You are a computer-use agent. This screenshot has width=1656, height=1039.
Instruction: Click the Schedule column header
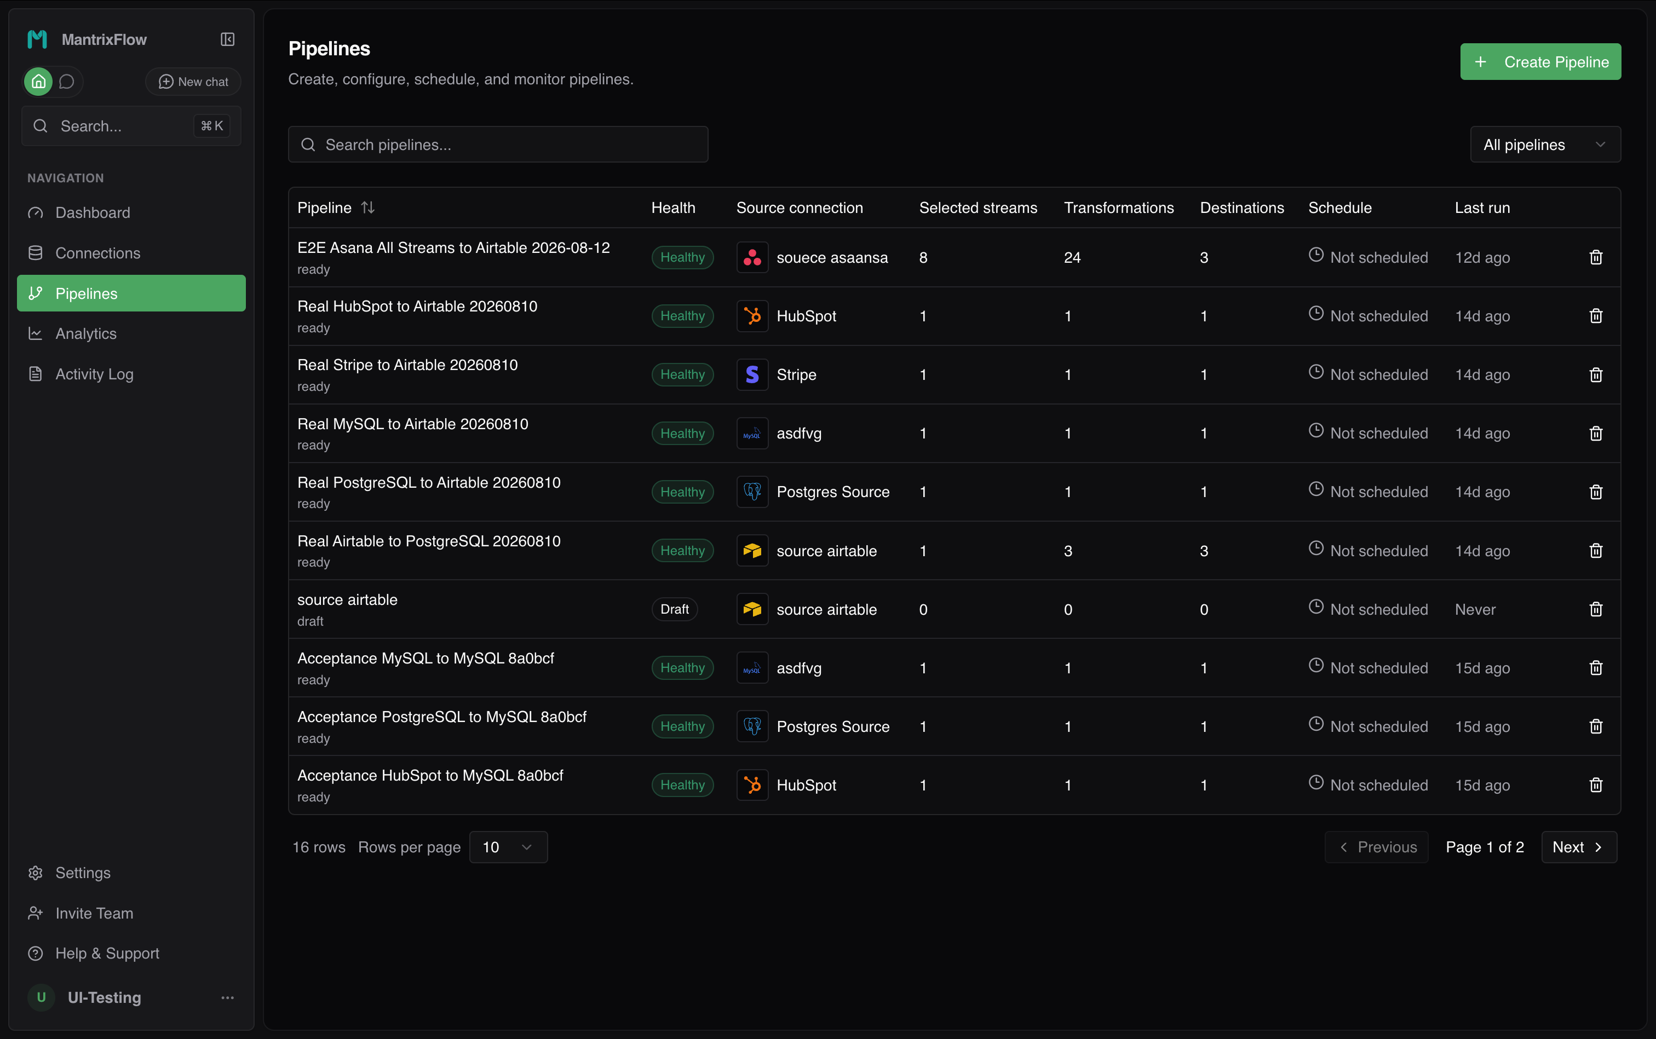1339,207
